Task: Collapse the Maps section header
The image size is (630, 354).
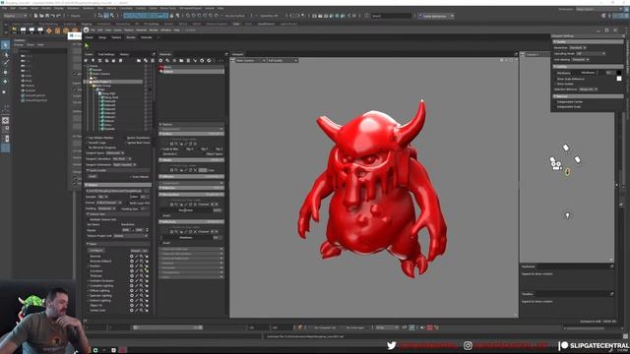Action: [x=118, y=244]
